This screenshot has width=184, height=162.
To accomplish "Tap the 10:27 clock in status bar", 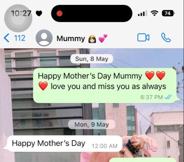I will [x=21, y=13].
